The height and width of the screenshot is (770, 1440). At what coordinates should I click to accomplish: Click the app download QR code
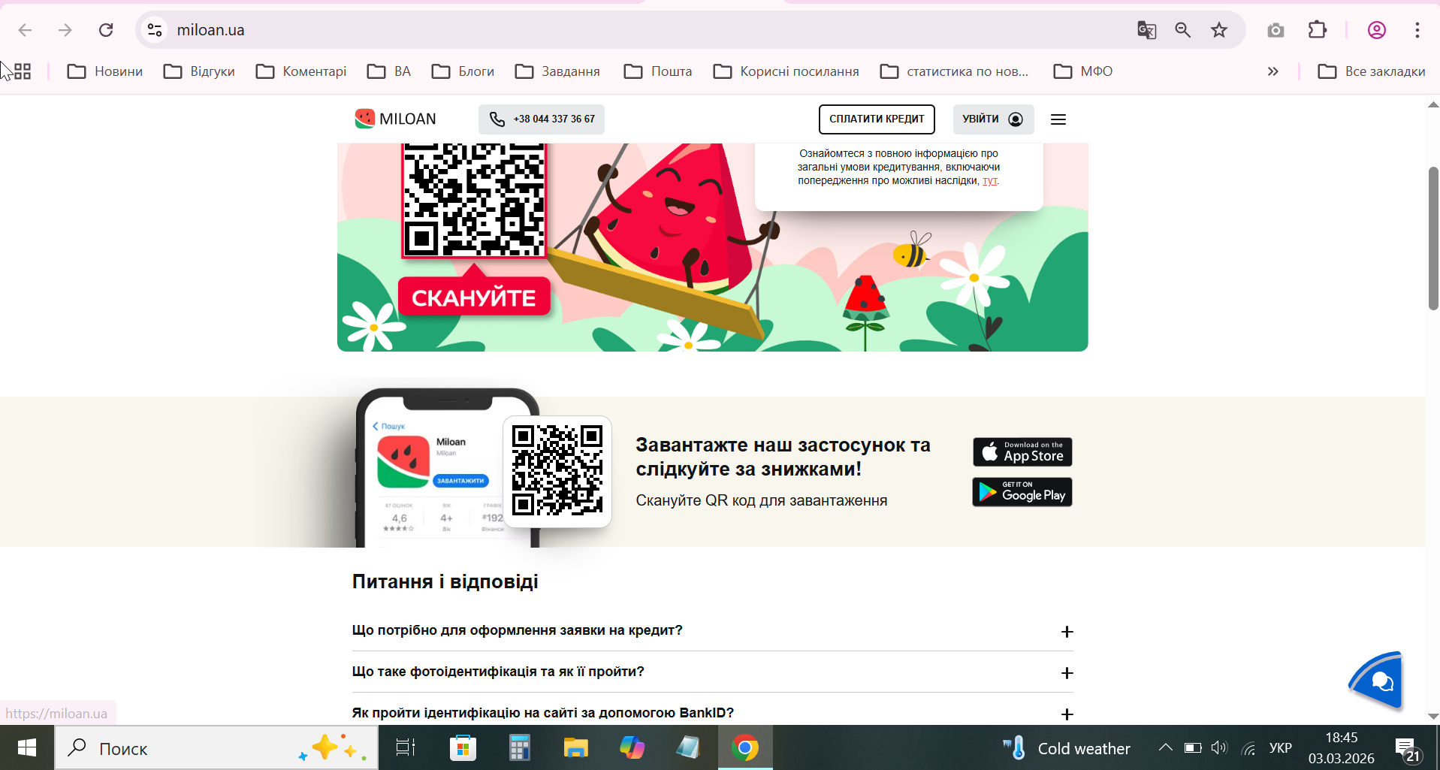(x=557, y=471)
